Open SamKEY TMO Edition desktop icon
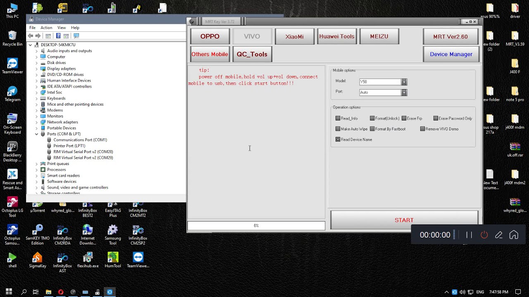529x297 pixels. [38, 235]
